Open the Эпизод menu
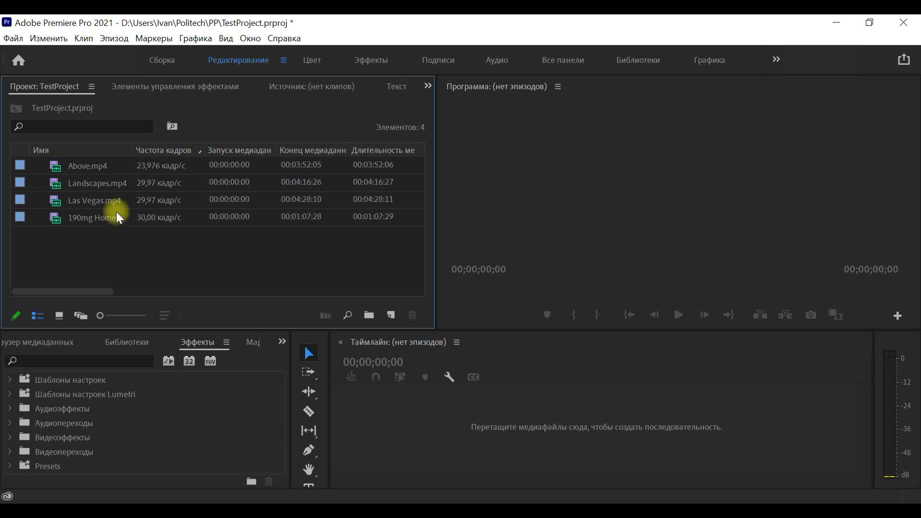Viewport: 921px width, 518px height. [x=114, y=38]
